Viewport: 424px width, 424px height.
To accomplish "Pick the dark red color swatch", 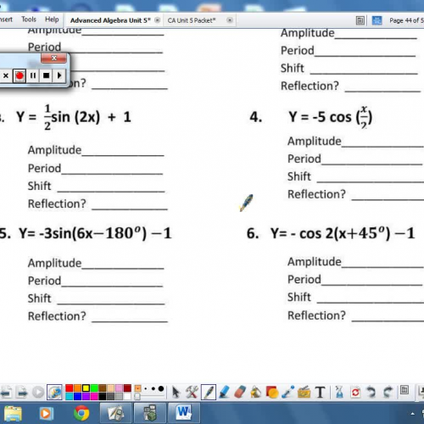I will tap(127, 388).
